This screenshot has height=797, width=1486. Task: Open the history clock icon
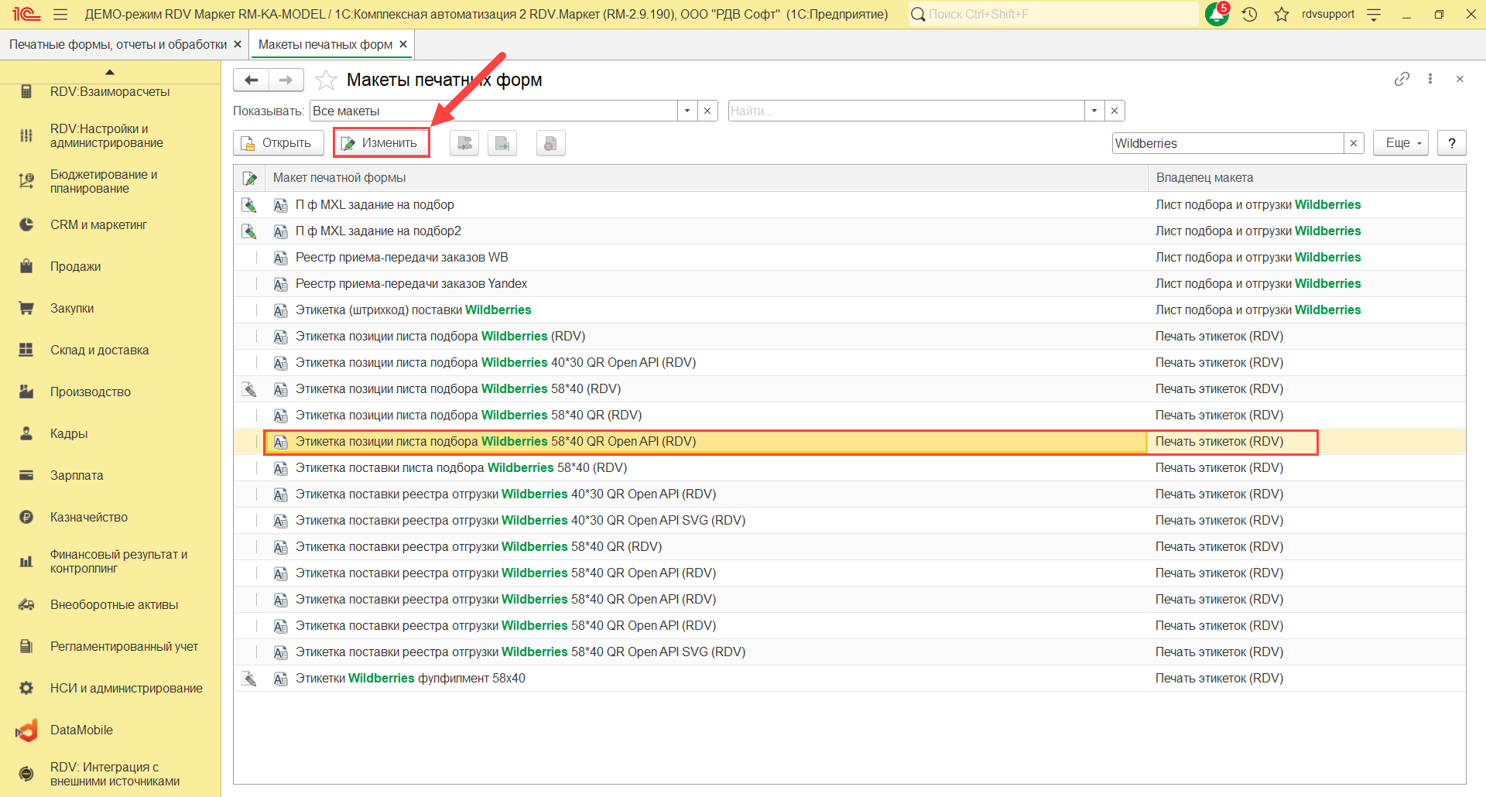pyautogui.click(x=1249, y=14)
